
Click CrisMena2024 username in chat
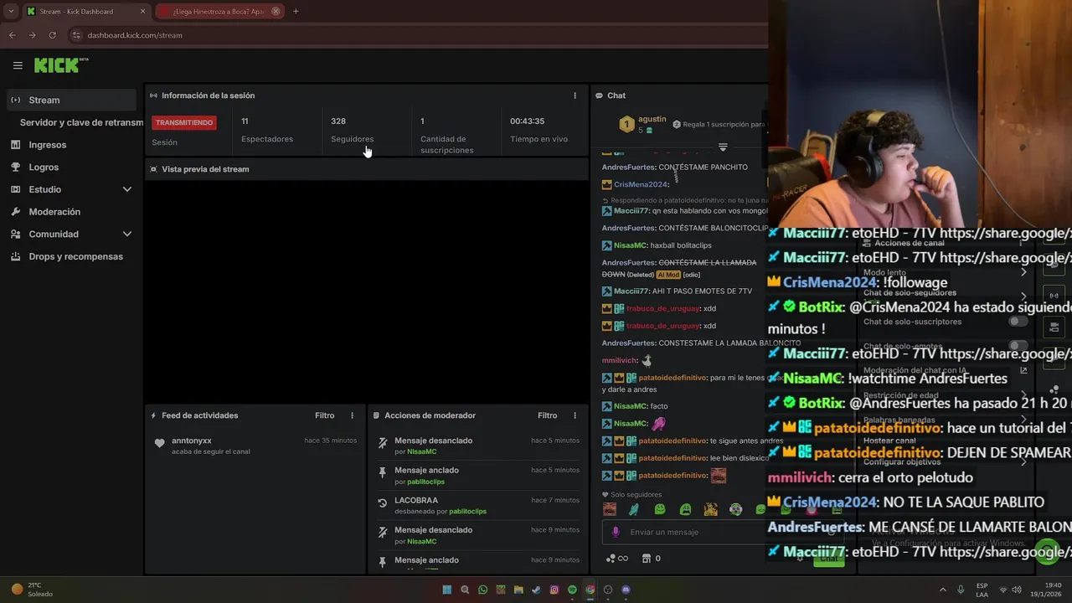[x=641, y=184]
